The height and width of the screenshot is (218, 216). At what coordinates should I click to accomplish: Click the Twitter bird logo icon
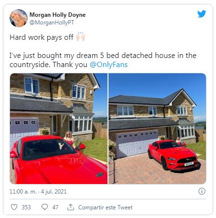(202, 14)
